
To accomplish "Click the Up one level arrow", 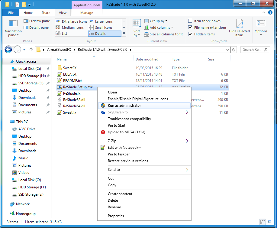I will pos(31,50).
